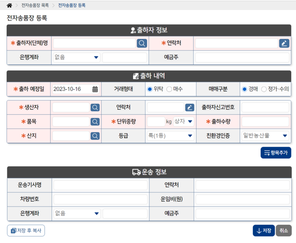The image size is (296, 243).
Task: Focus 차량번호 input field
Action: coord(100,199)
